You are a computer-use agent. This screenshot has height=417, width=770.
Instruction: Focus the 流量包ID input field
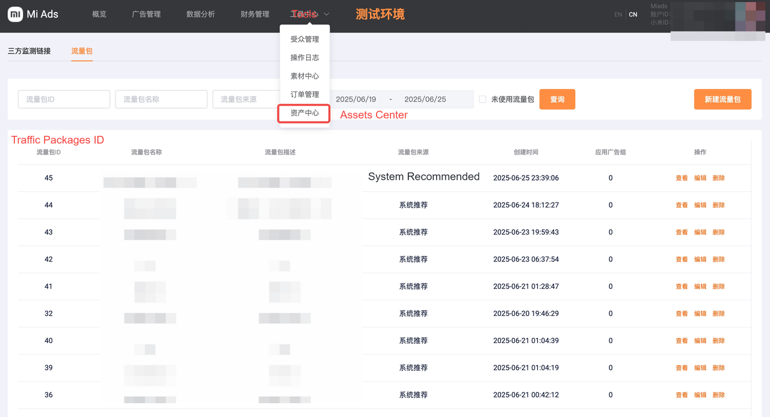[x=64, y=99]
